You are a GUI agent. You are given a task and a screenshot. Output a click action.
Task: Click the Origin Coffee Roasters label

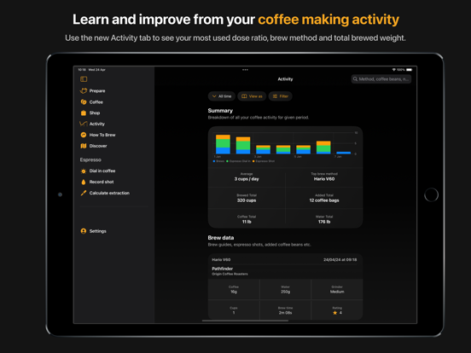[x=230, y=274]
